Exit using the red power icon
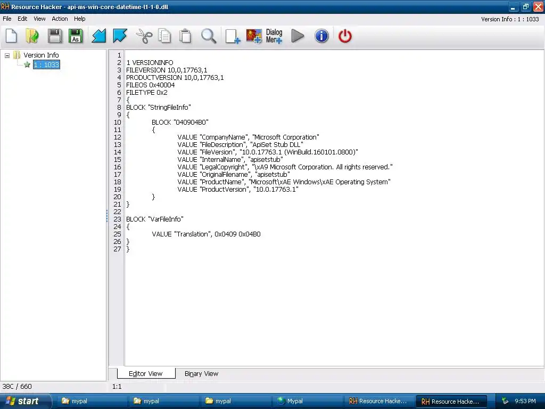 coord(345,36)
